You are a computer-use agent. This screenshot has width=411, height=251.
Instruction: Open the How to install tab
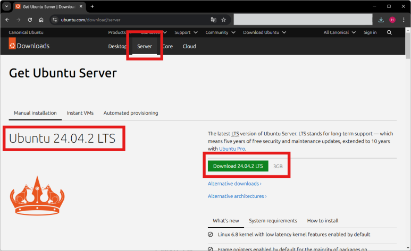[323, 221]
